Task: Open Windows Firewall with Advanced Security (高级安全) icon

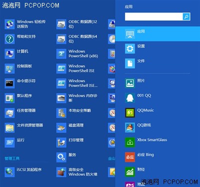Action: [61, 172]
